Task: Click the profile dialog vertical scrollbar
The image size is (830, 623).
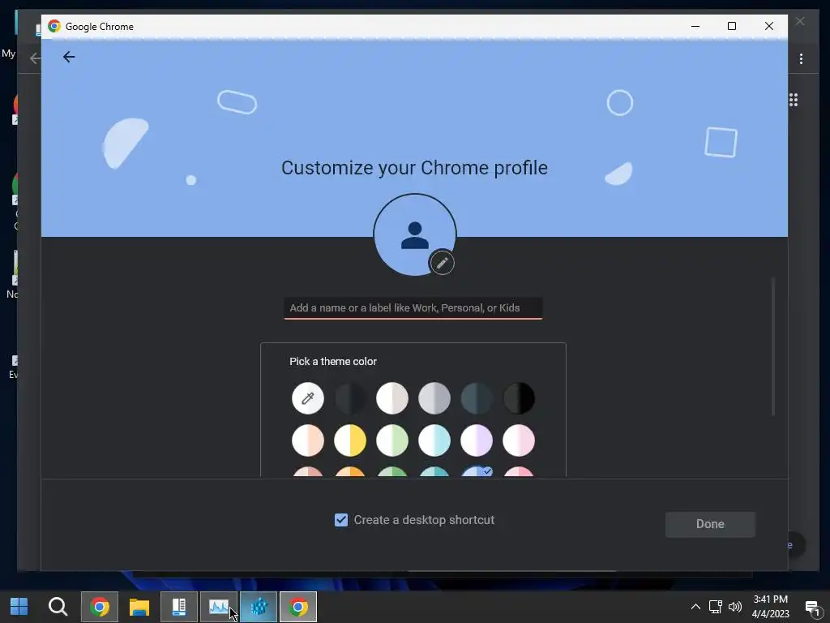Action: pyautogui.click(x=772, y=347)
